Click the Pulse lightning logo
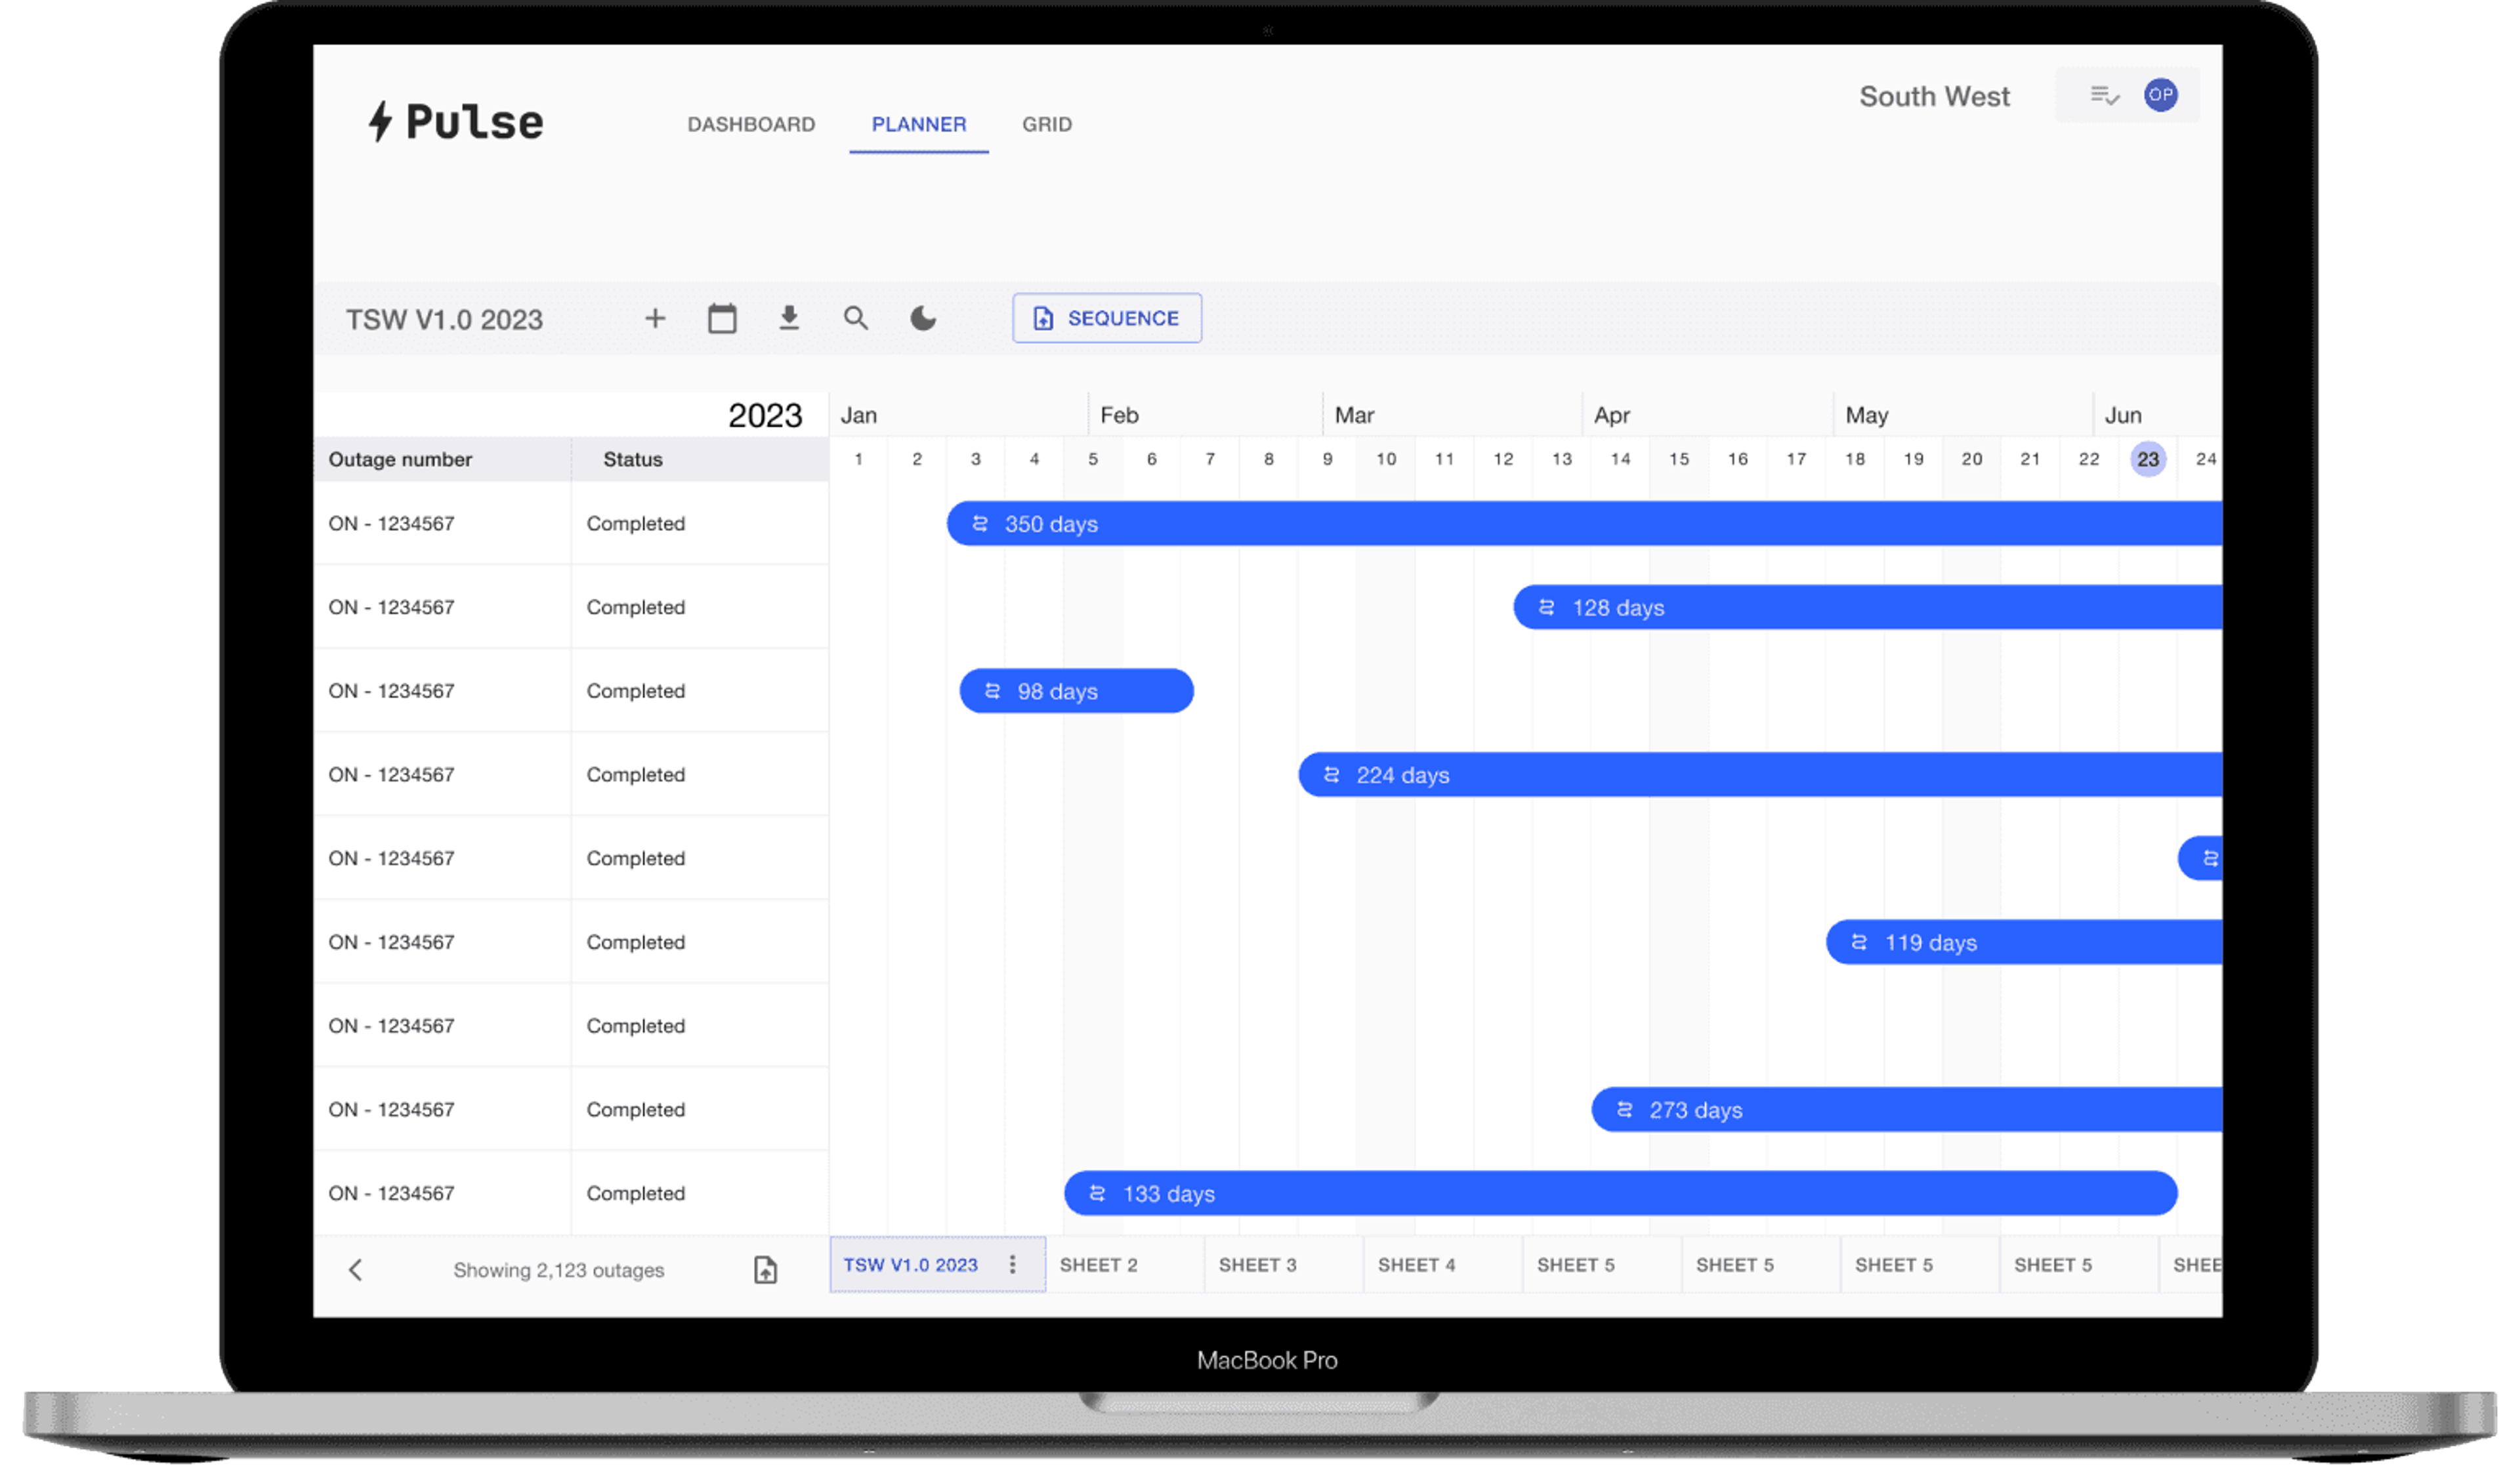This screenshot has width=2520, height=1472. (455, 122)
